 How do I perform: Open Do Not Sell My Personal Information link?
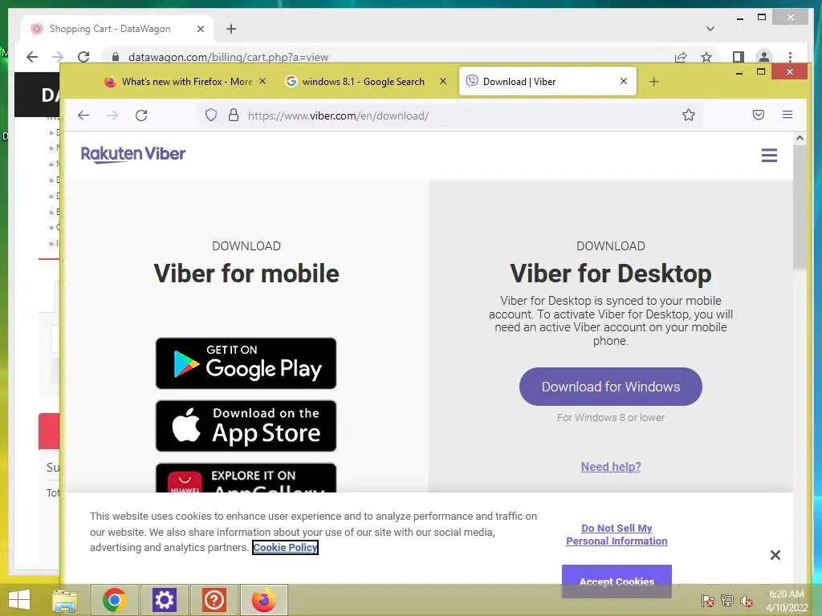click(x=616, y=534)
